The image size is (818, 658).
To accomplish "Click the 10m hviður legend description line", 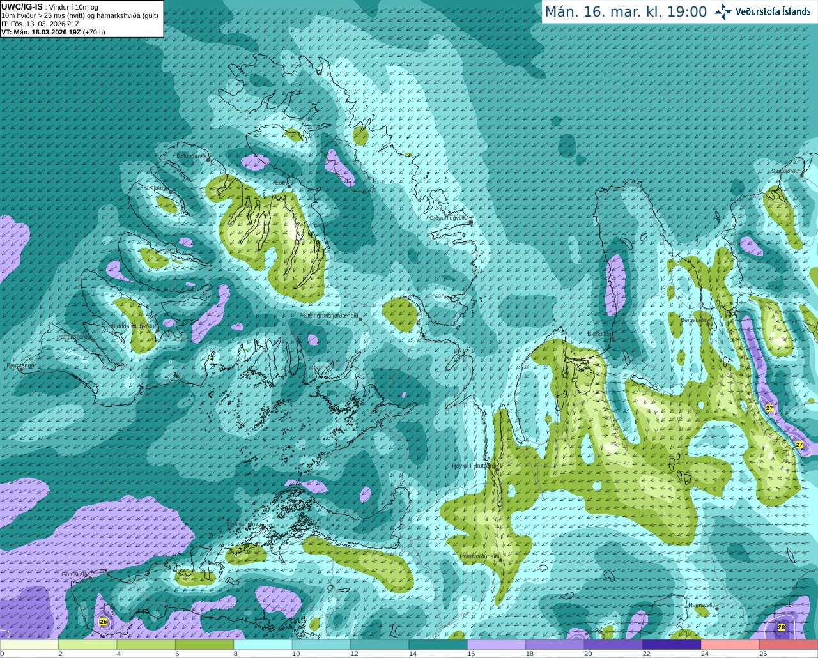I will (x=80, y=15).
